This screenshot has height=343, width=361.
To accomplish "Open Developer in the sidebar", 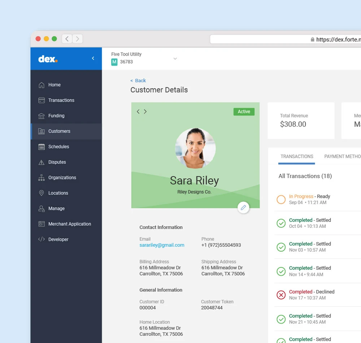I will pyautogui.click(x=66, y=239).
